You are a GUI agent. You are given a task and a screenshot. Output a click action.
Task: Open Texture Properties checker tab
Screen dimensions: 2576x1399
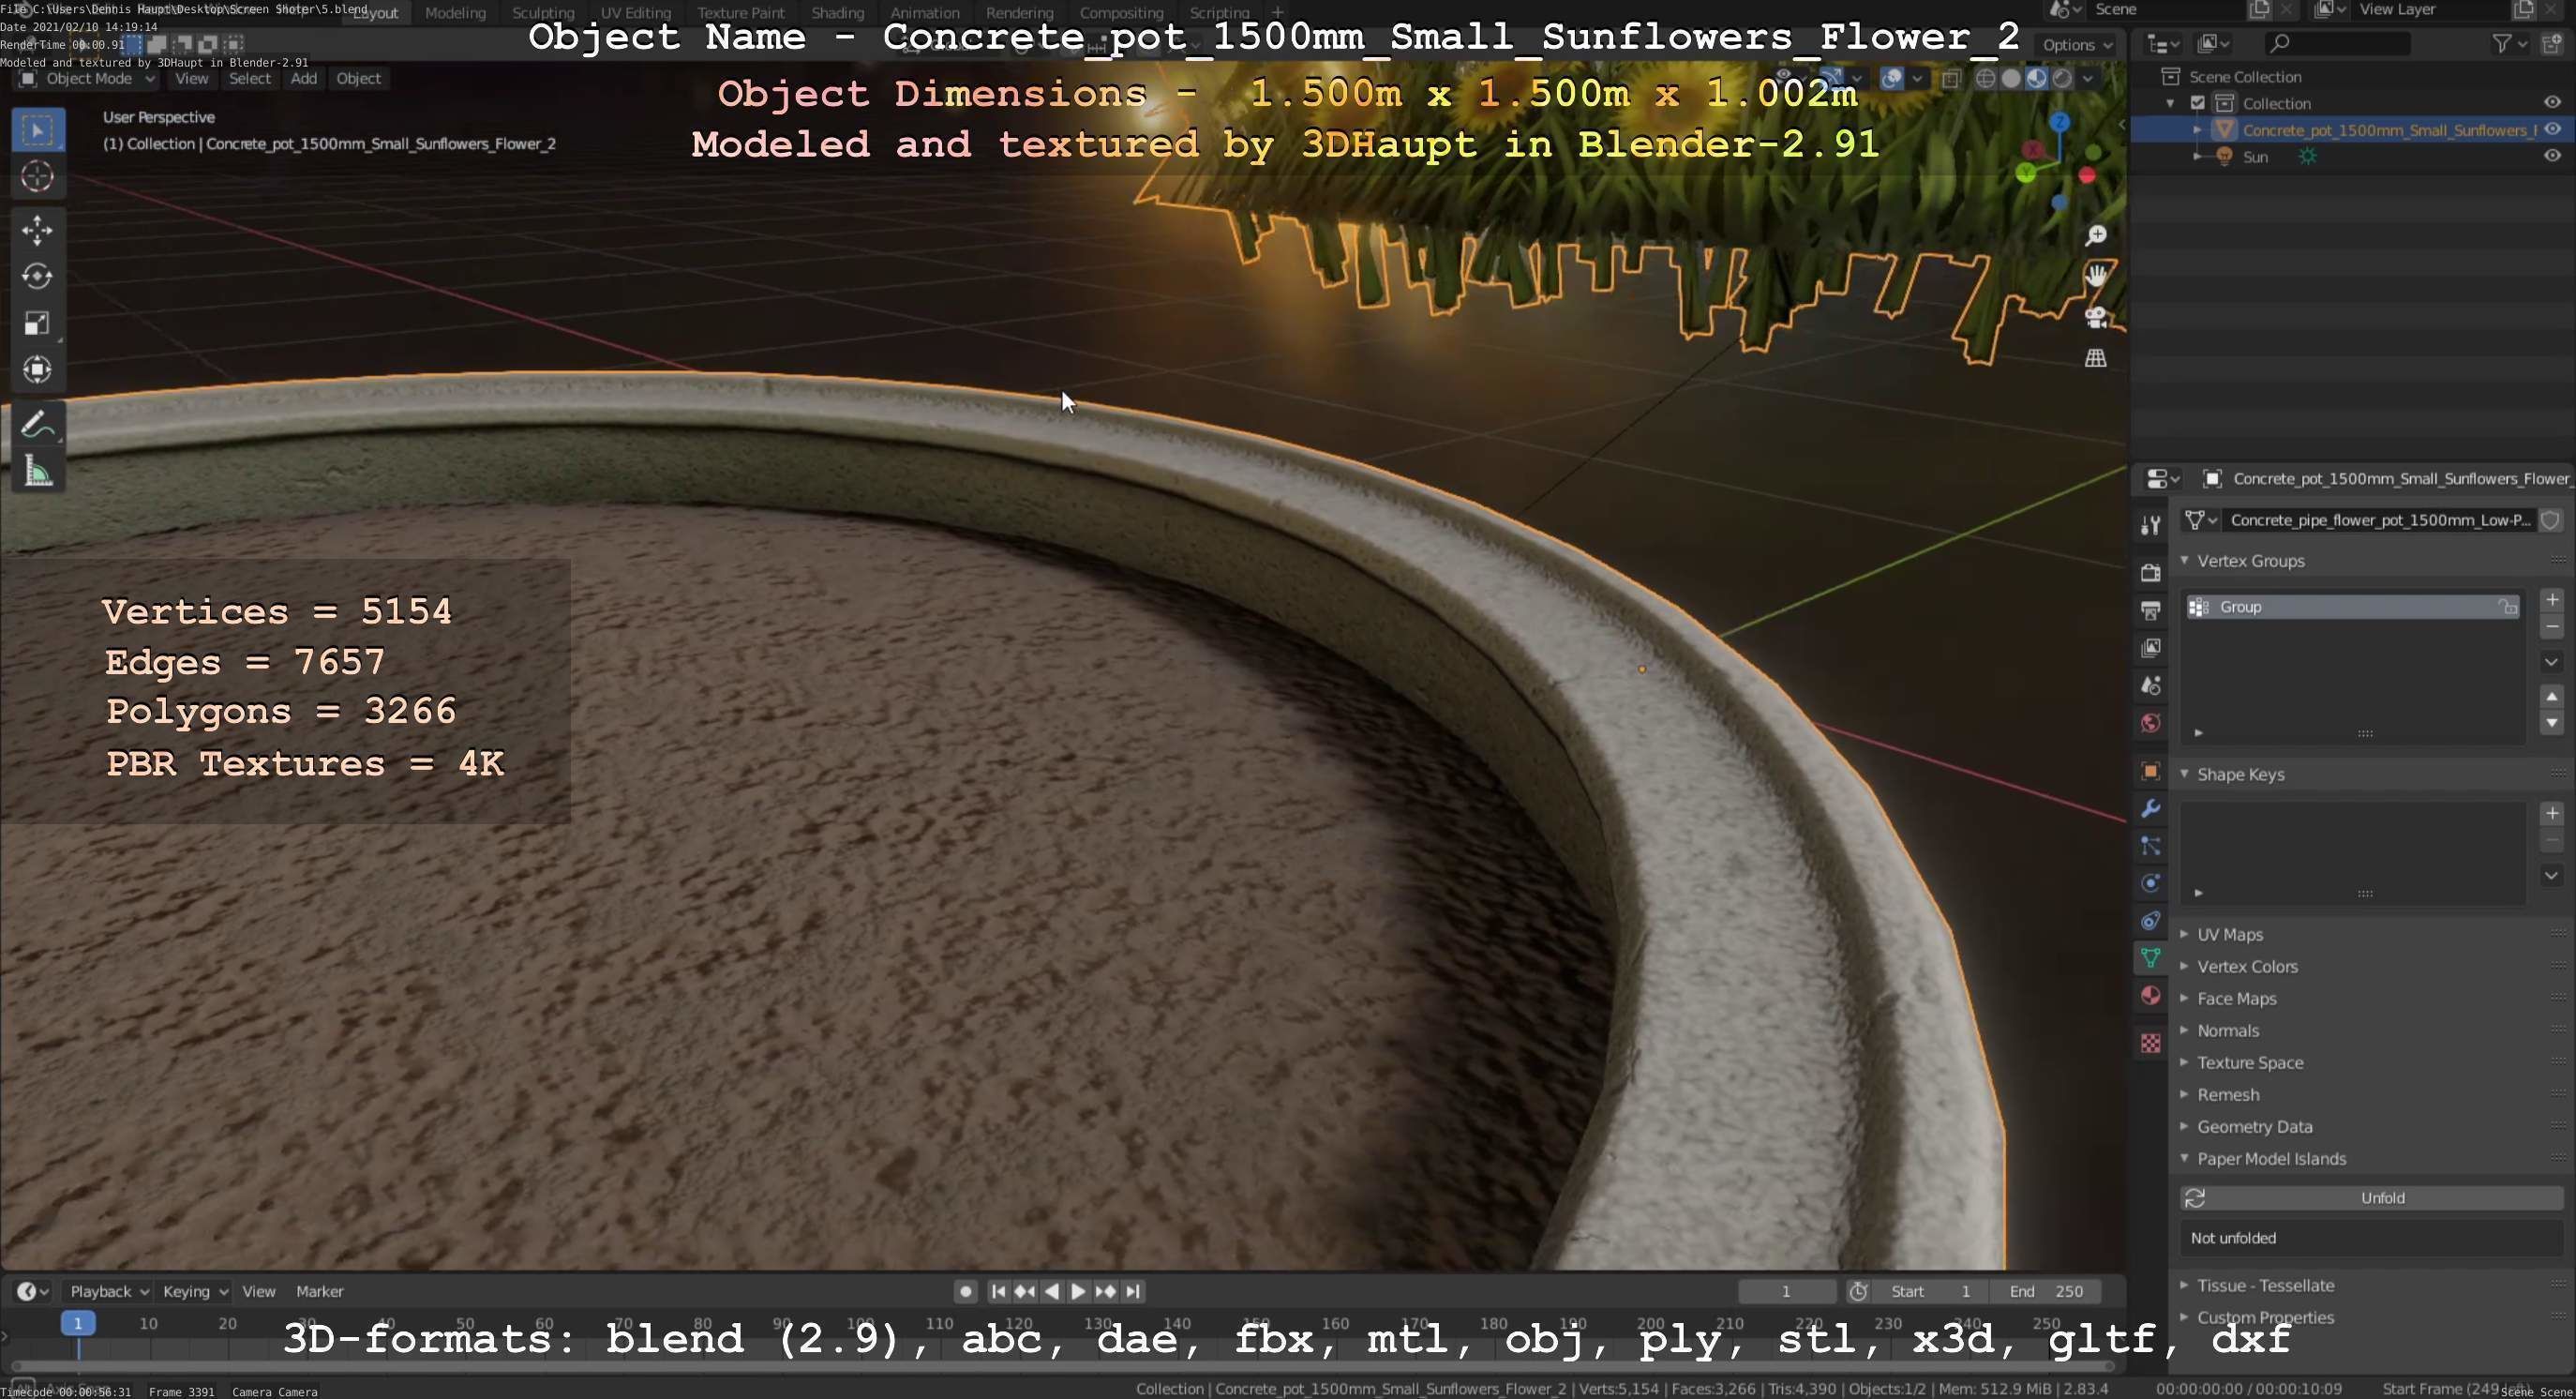coord(2150,1043)
